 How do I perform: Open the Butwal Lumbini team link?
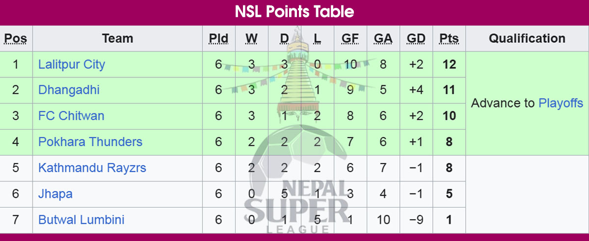[81, 219]
